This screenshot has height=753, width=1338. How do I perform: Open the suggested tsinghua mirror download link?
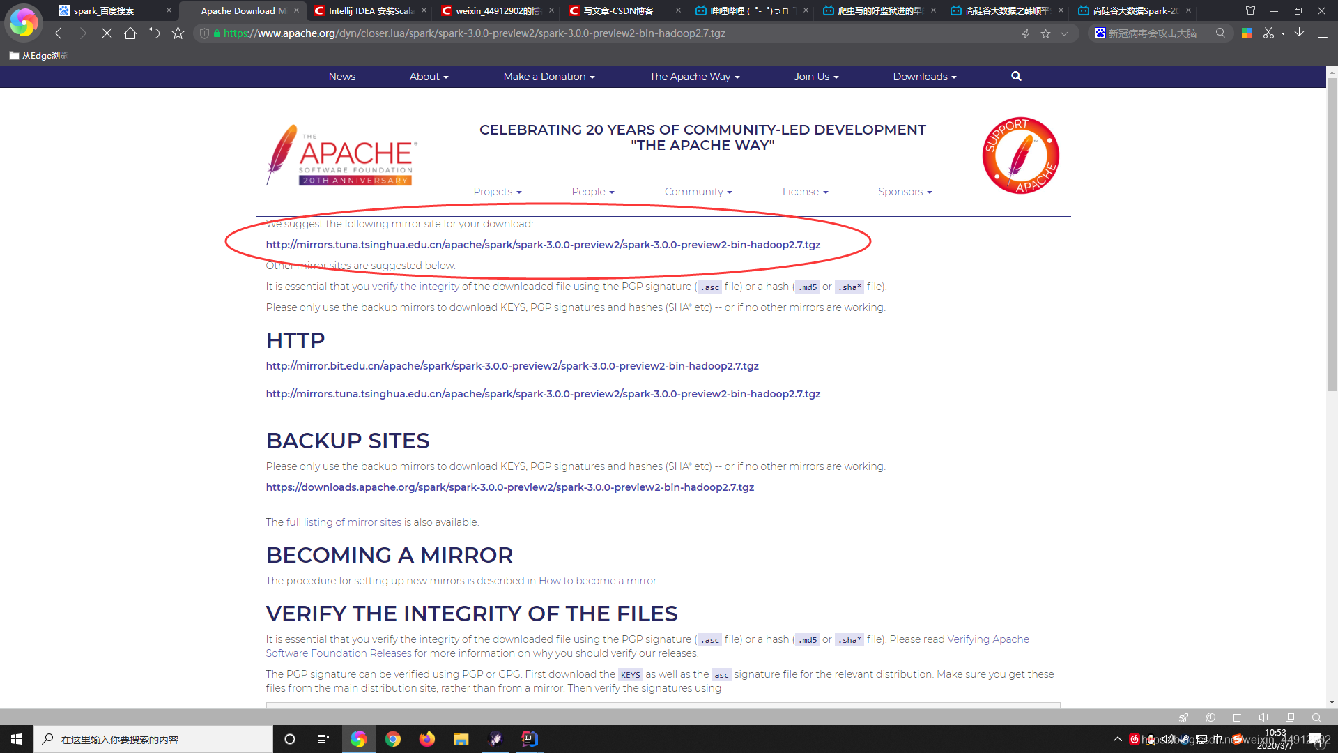pos(543,245)
